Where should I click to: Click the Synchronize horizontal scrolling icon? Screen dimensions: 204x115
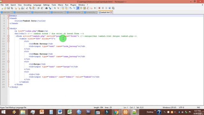[x=66, y=8]
